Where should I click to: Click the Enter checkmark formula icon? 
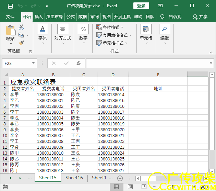(x=66, y=63)
